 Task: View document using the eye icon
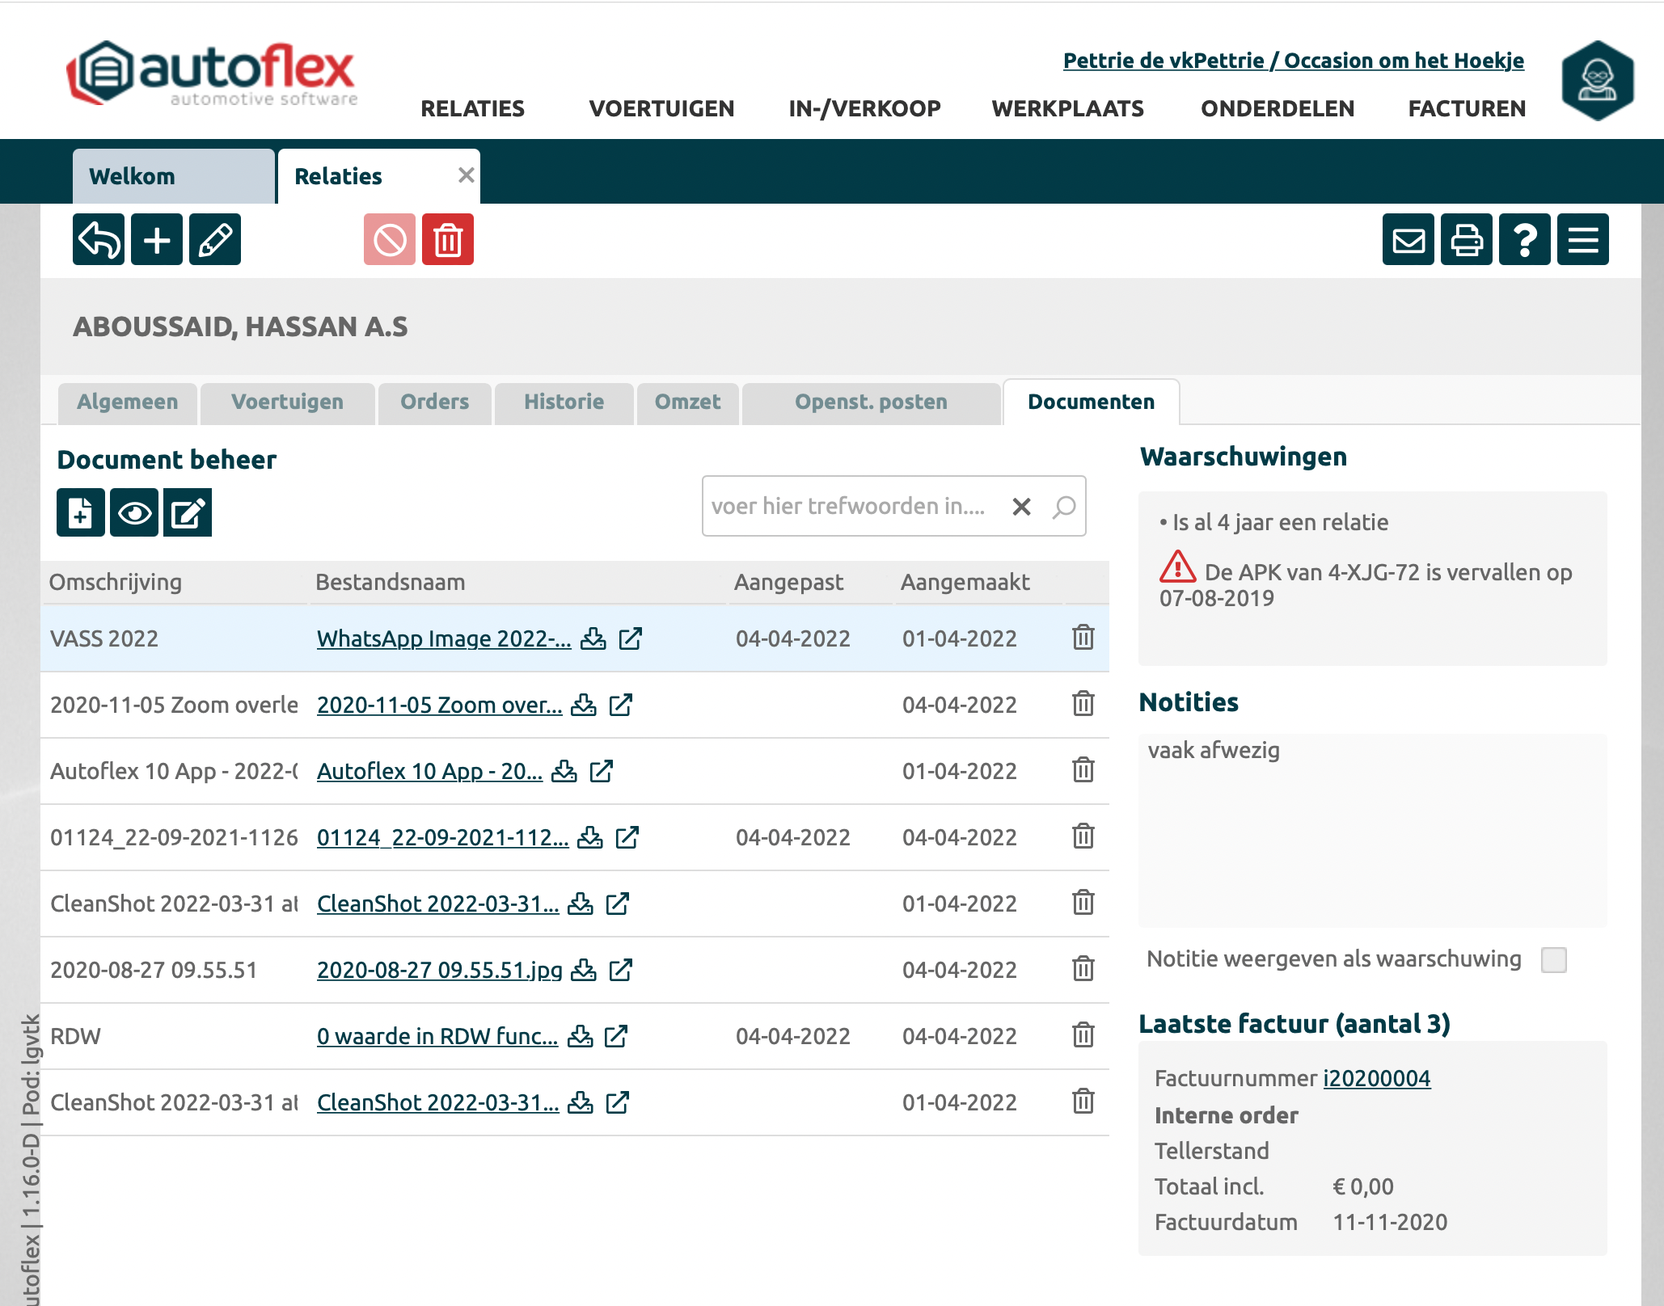click(134, 512)
